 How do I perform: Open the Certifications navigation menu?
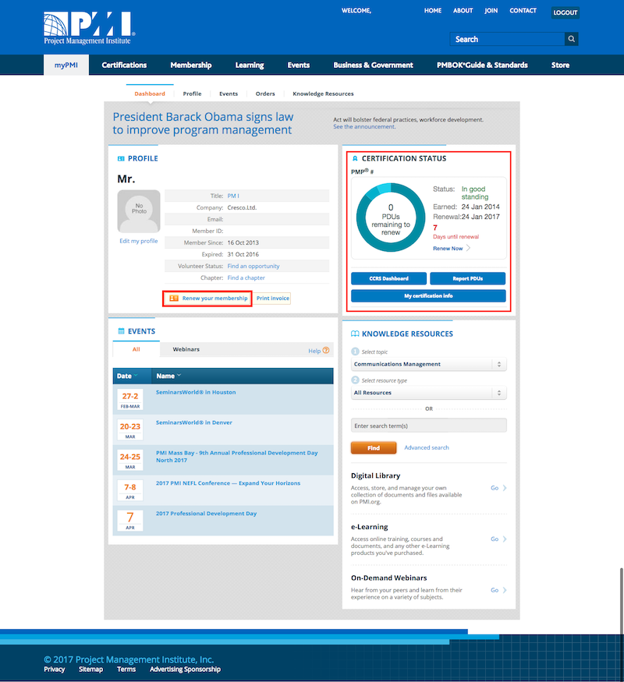(x=124, y=65)
